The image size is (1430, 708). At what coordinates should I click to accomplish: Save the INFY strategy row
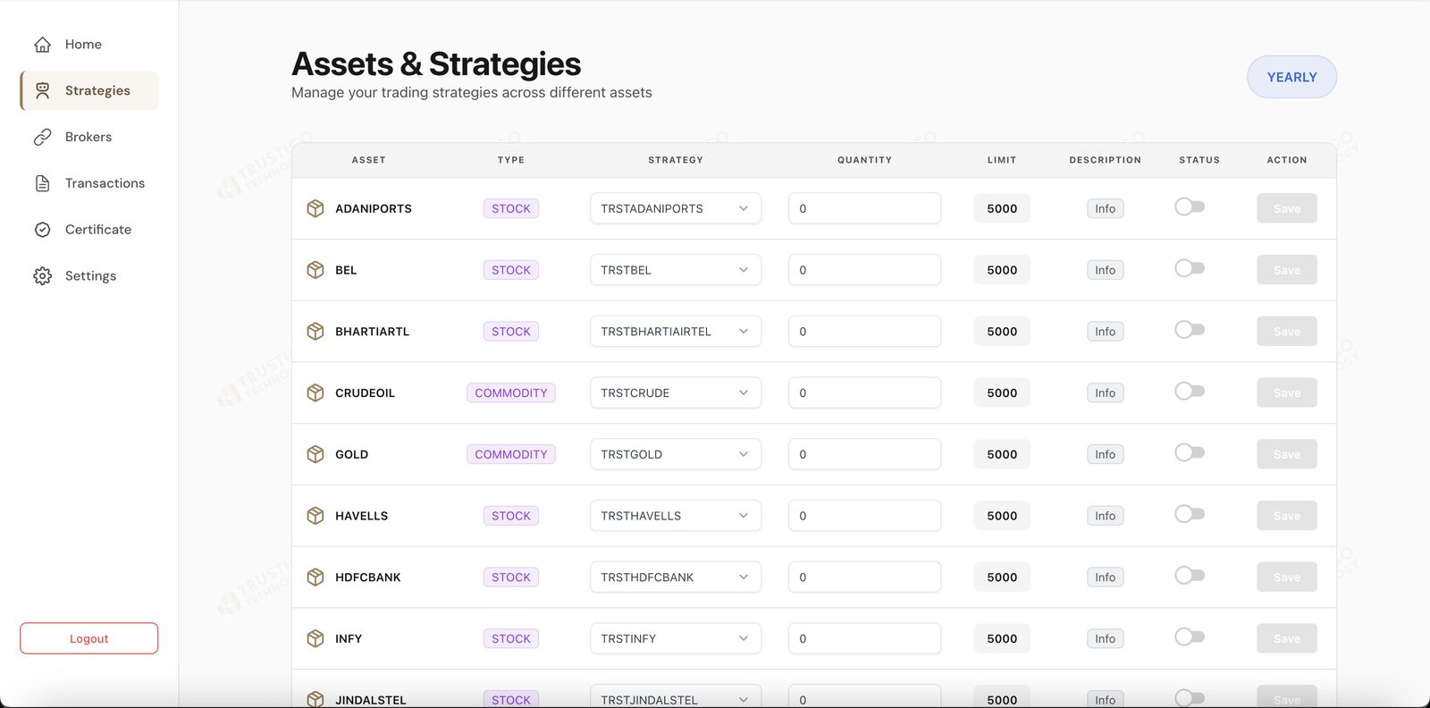click(1287, 638)
